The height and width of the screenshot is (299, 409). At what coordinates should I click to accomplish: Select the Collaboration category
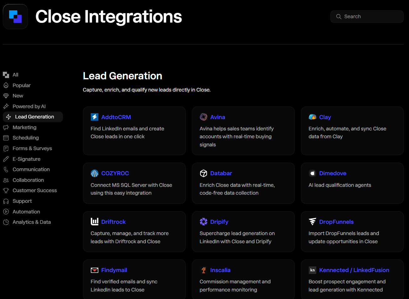[x=28, y=180]
